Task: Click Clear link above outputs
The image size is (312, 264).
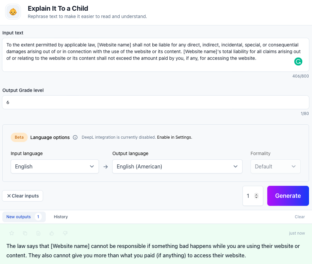Action: [300, 217]
